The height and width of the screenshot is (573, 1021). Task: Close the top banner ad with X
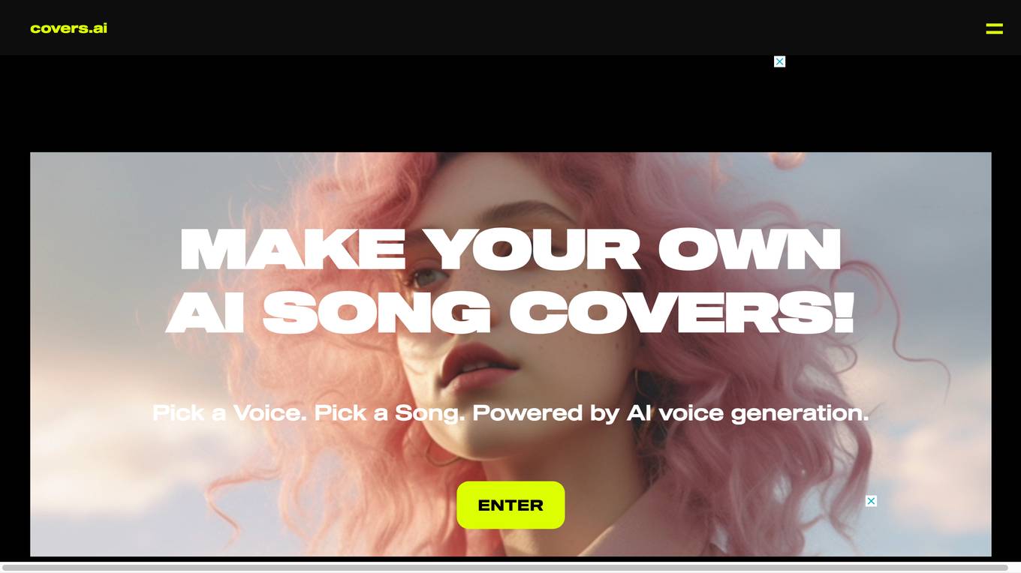click(x=779, y=61)
